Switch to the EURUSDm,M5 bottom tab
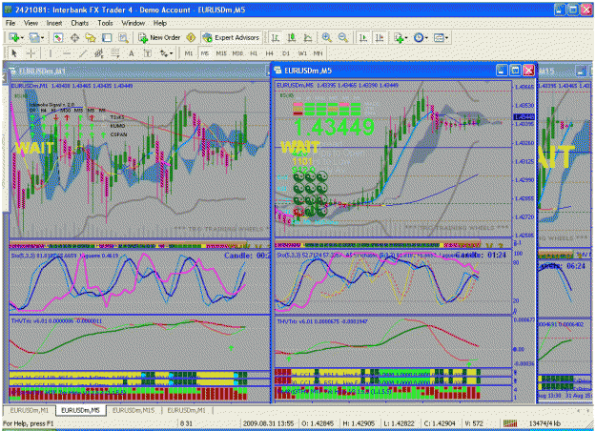This screenshot has height=431, width=596. [80, 410]
